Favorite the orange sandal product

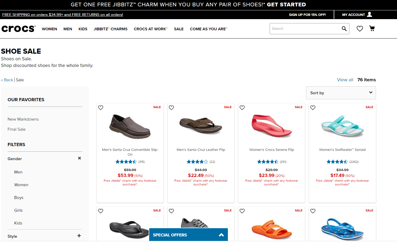click(x=242, y=211)
